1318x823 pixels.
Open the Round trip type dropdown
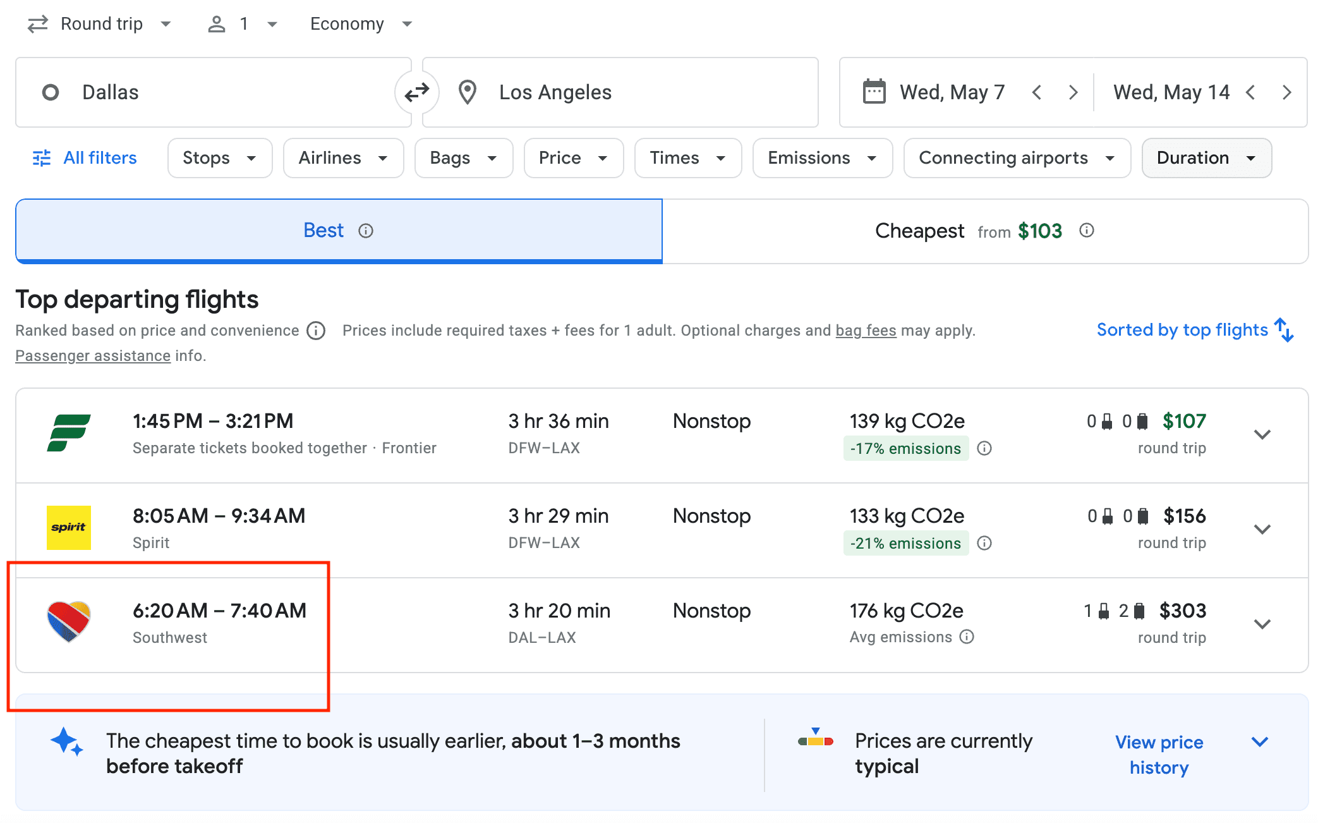point(100,24)
